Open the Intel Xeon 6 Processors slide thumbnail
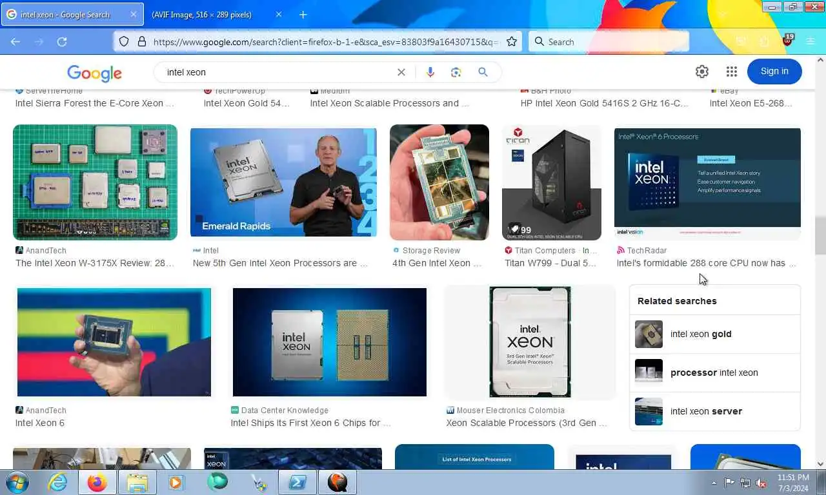826x495 pixels. tap(707, 182)
